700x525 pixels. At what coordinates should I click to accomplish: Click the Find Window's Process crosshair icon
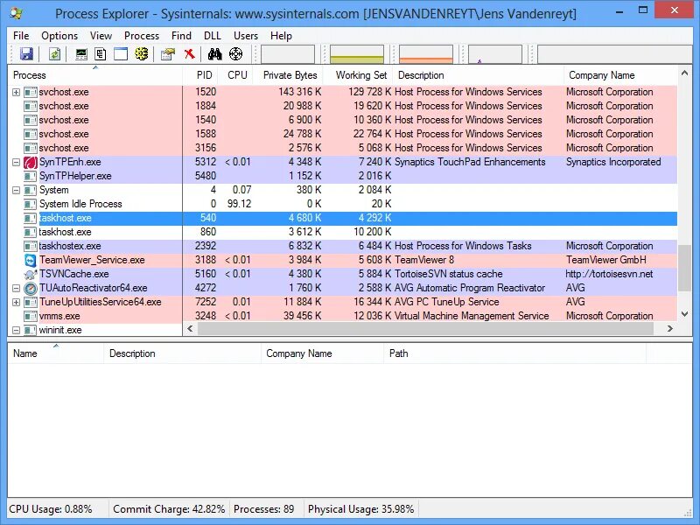tap(235, 54)
